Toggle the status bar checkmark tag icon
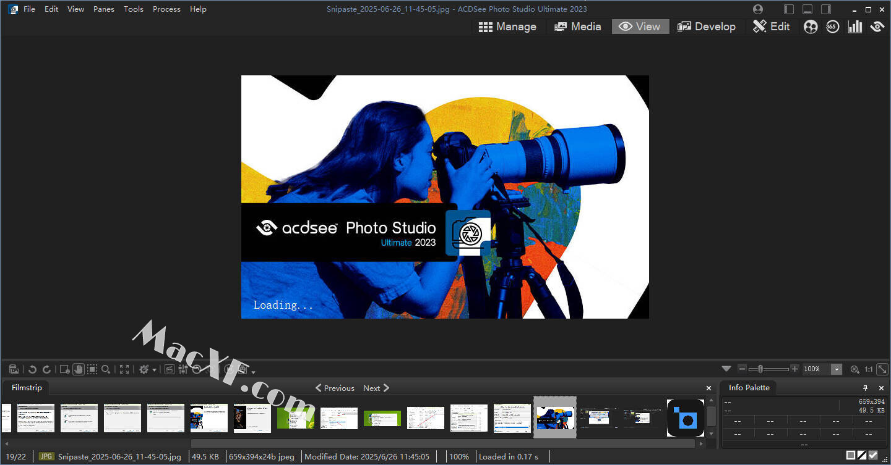The height and width of the screenshot is (465, 891). pyautogui.click(x=873, y=455)
